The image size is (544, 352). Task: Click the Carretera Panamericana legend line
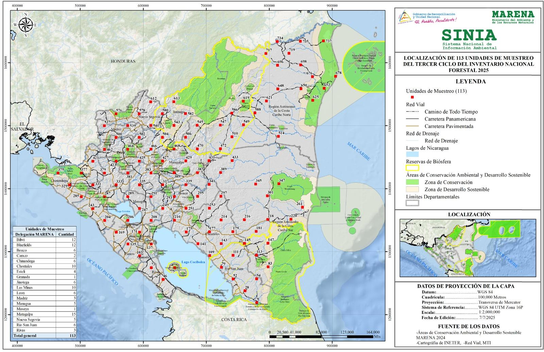click(x=412, y=119)
